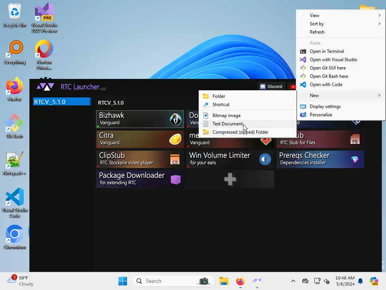Viewport: 386px width, 290px height.
Task: Click the Win Volume Limiter speaker icon
Action: click(x=265, y=159)
